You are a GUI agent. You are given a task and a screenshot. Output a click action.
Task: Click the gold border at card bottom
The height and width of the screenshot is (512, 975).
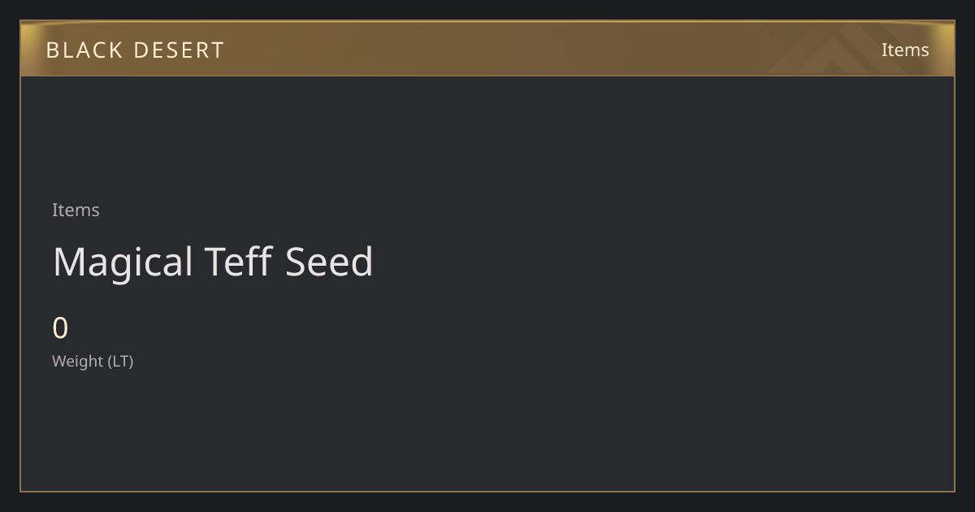tap(487, 491)
